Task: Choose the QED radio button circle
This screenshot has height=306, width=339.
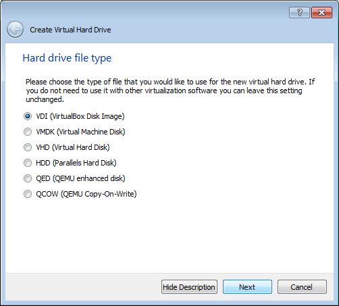Action: click(x=28, y=178)
